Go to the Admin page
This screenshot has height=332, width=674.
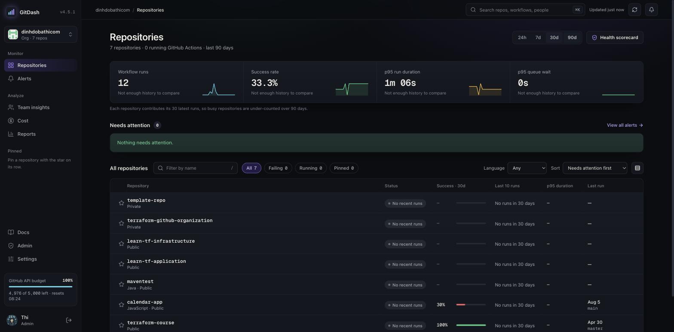point(41,246)
